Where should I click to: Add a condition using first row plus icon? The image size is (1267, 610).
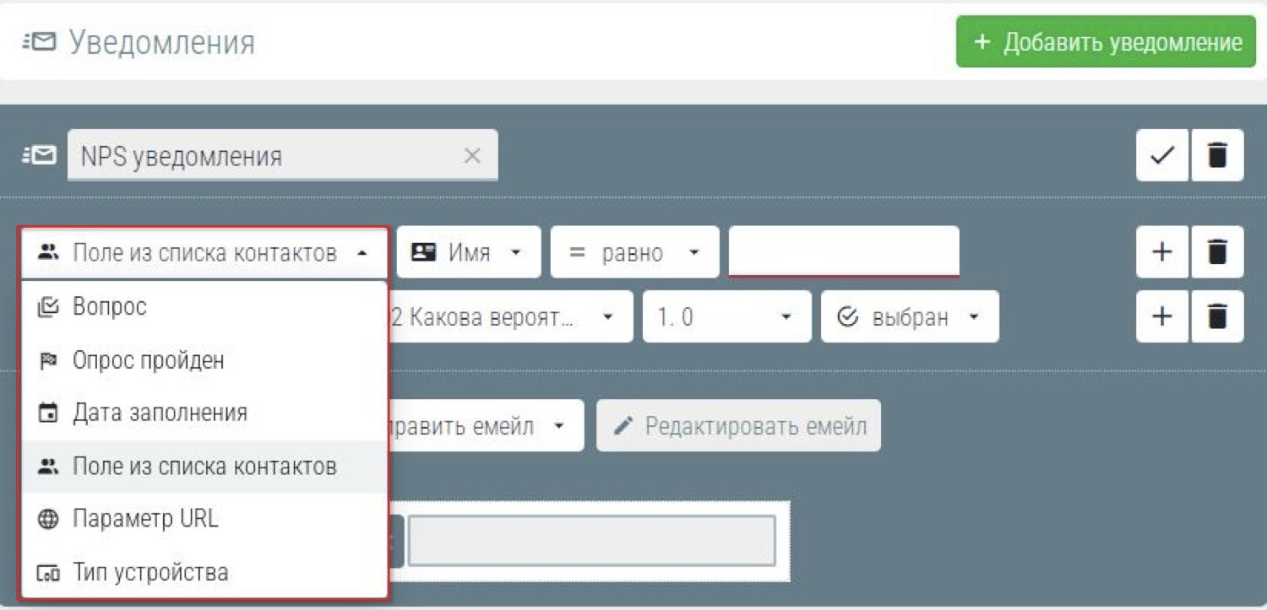coord(1162,251)
